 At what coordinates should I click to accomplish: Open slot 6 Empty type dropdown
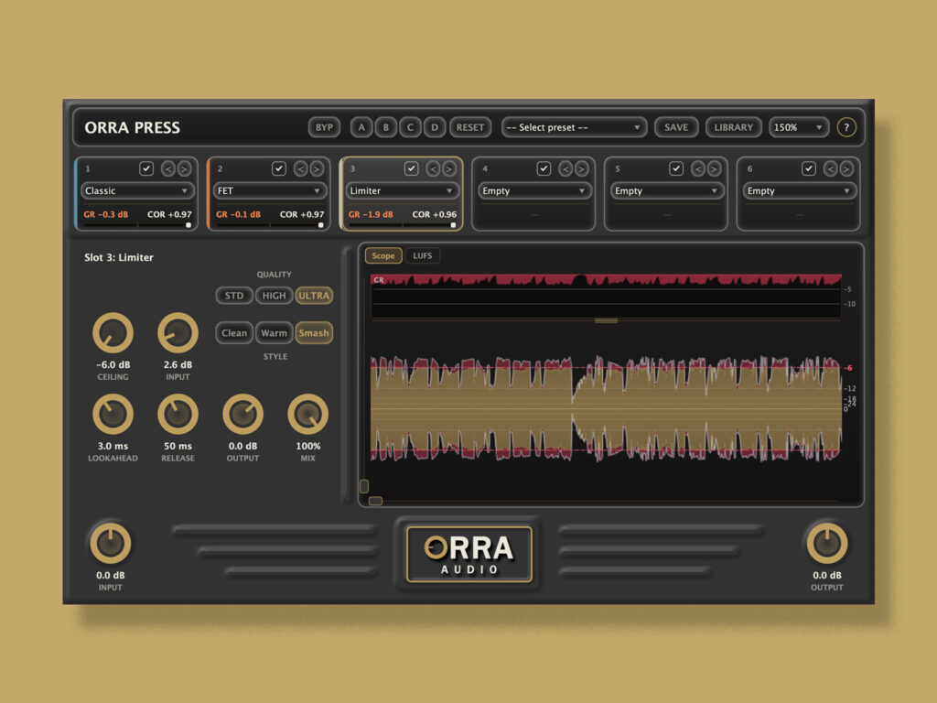[800, 190]
